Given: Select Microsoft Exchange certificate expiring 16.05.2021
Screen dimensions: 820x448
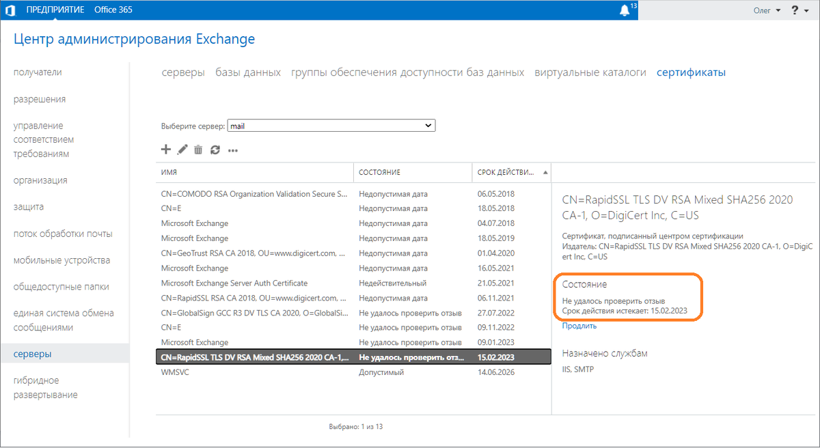Looking at the screenshot, I should click(x=353, y=268).
